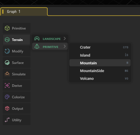Add a Volcano node
140x135 pixels.
(100, 79)
